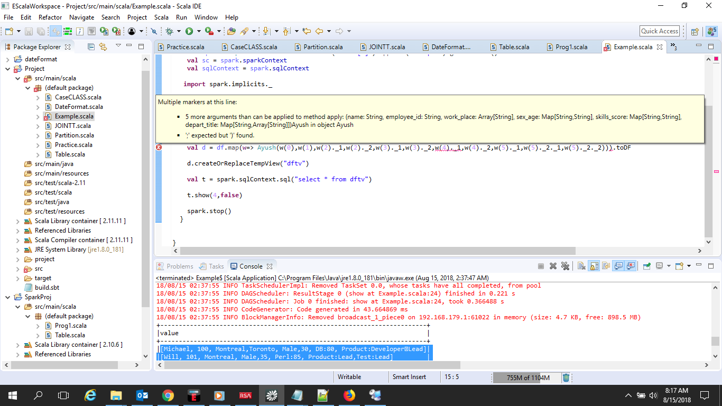Click the garbage collector trash icon
This screenshot has height=406, width=722.
pyautogui.click(x=566, y=377)
